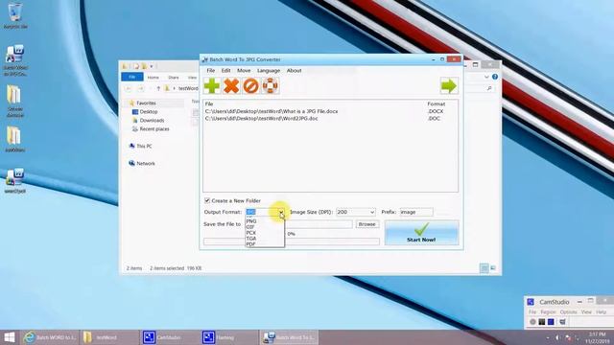Viewport: 614px width, 345px height.
Task: Click Explorer's Up arrow button
Action: pos(158,89)
